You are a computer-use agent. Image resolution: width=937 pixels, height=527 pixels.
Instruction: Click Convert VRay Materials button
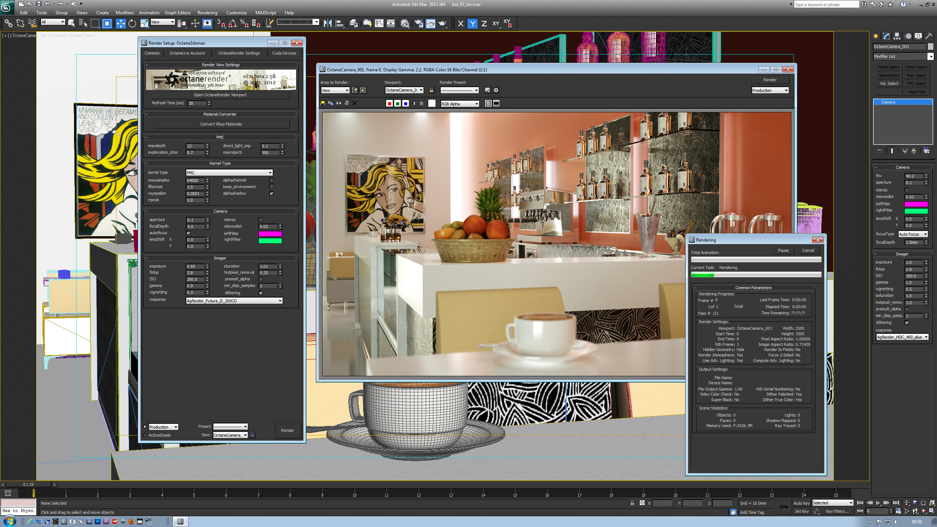(x=221, y=124)
